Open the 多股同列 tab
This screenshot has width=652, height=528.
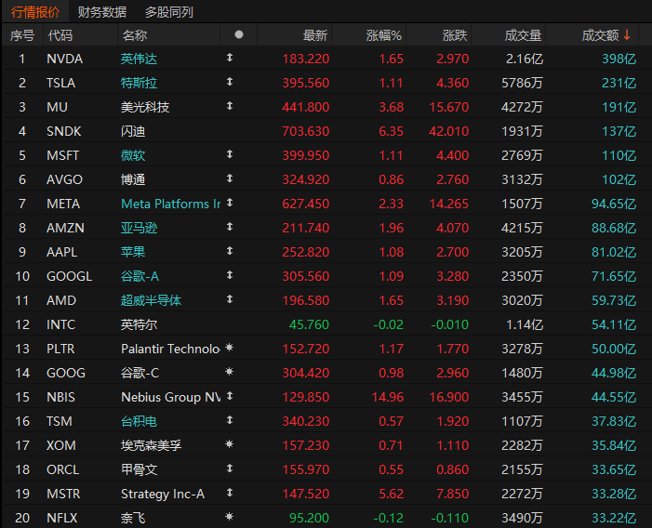169,12
